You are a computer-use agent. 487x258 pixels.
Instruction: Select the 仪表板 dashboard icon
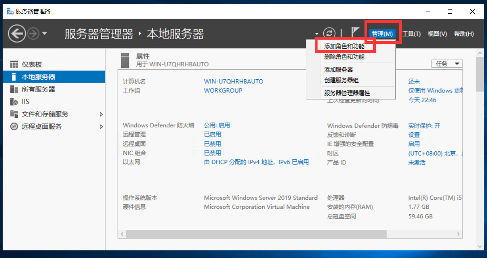click(x=14, y=64)
